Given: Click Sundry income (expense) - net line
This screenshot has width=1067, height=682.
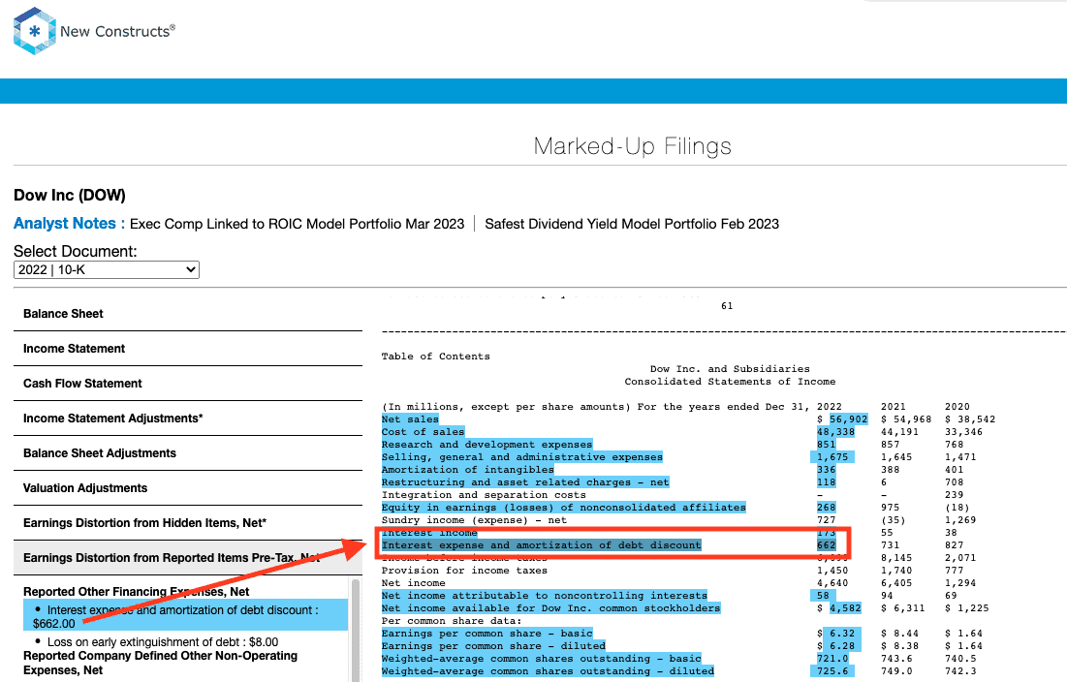Looking at the screenshot, I should click(x=474, y=519).
